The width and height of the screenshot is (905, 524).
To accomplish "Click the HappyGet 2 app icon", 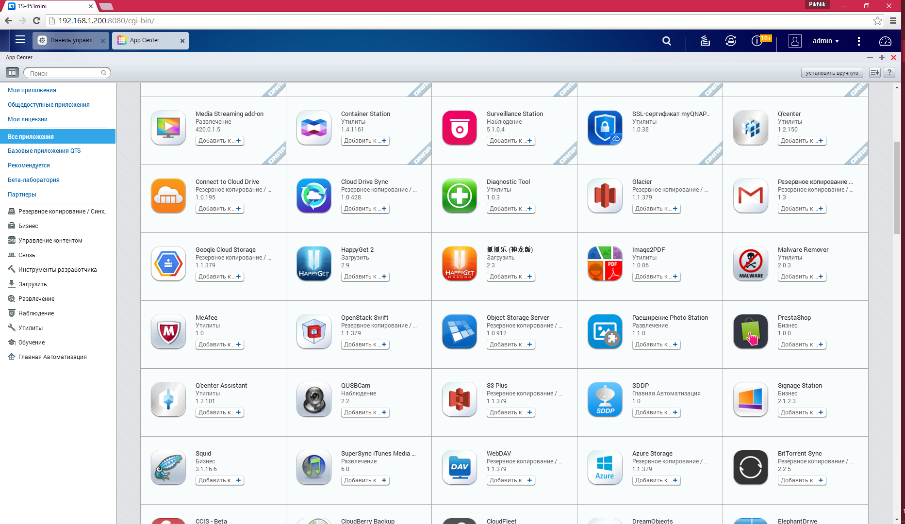I will pyautogui.click(x=314, y=263).
